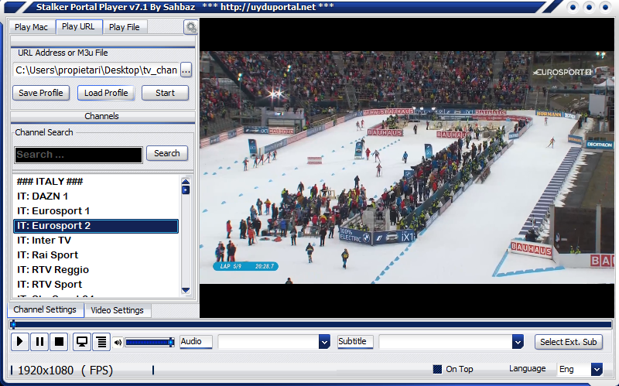Select IT: Rai Sport channel
This screenshot has height=386, width=619.
pyautogui.click(x=96, y=255)
